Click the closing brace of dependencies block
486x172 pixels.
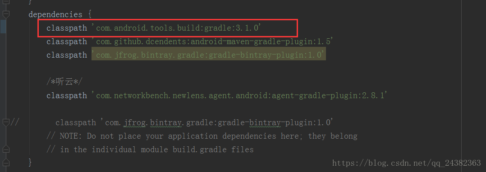click(30, 162)
